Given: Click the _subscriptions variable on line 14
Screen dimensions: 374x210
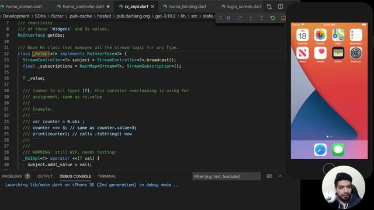Looking at the screenshot, I should click(54, 66).
